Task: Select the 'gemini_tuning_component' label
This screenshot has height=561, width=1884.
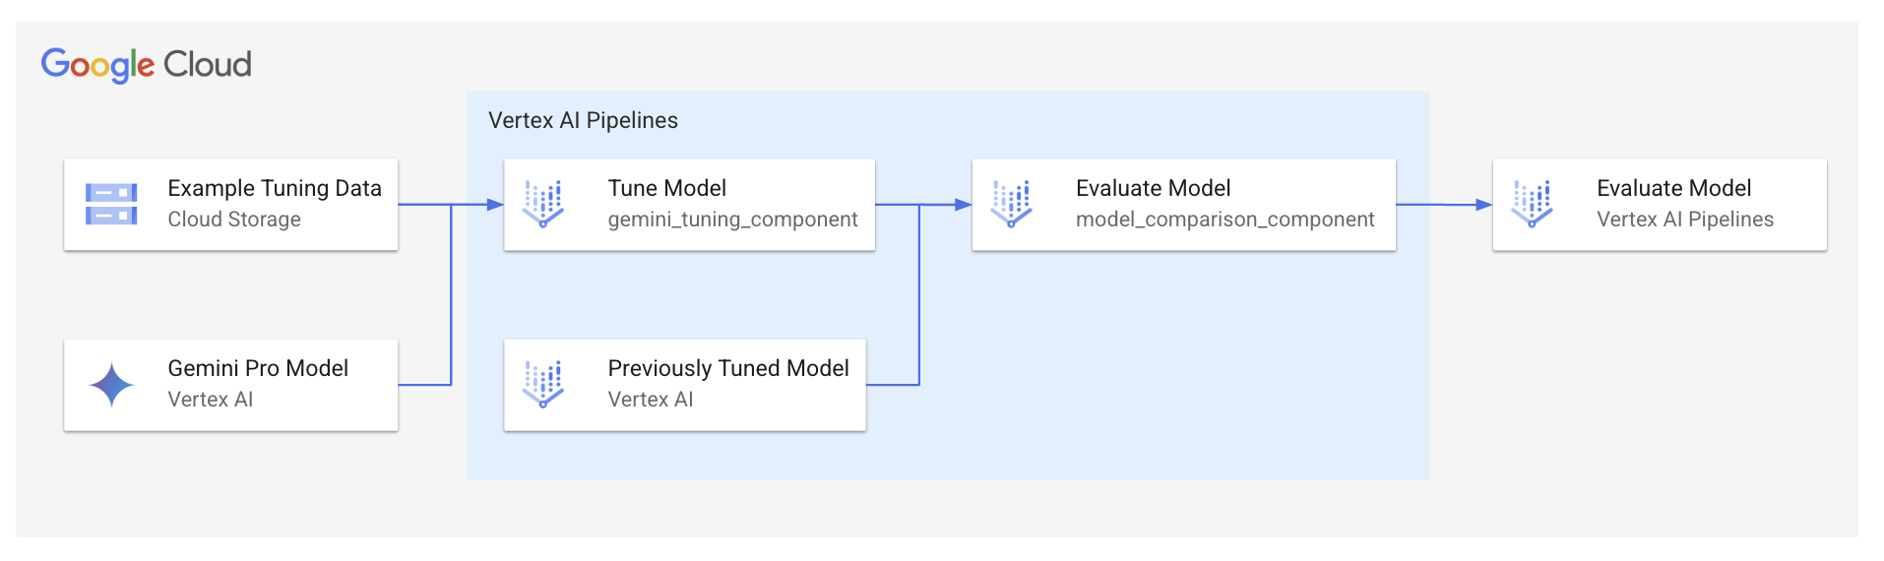Action: [x=732, y=219]
